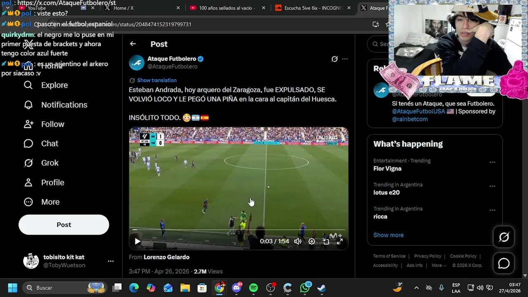
Task: Click the Grok icon on the post header
Action: click(335, 59)
